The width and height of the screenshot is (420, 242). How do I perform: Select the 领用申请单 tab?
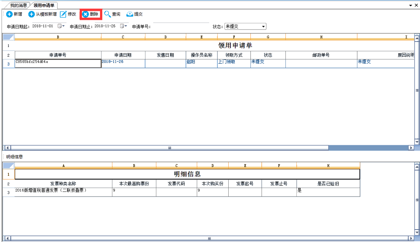click(x=44, y=5)
